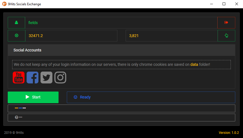Image resolution: width=243 pixels, height=138 pixels.
Task: Open the Instagram social account
Action: 60,77
